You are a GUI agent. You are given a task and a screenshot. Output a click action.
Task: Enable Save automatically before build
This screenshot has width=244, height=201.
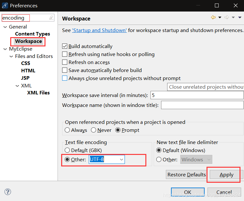pyautogui.click(x=65, y=70)
